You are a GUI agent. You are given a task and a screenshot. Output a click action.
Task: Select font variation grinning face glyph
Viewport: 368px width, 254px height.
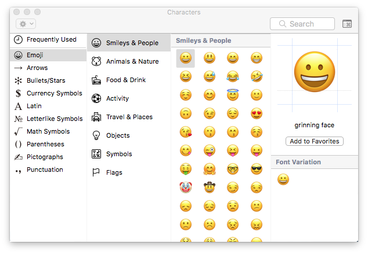[283, 179]
